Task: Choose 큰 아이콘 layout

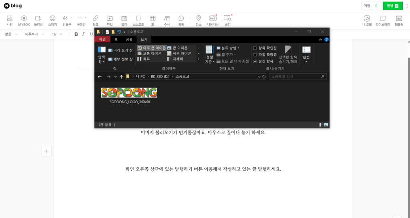Action: coord(177,48)
